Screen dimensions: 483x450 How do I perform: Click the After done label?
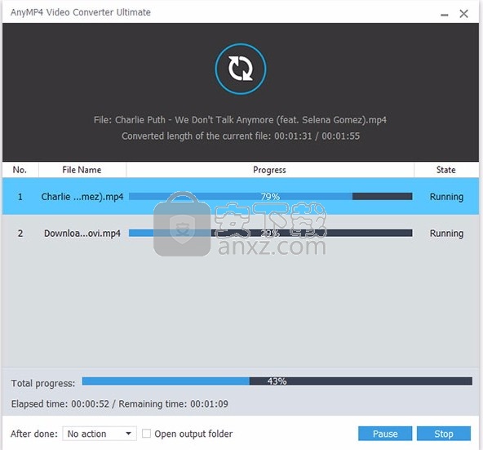[x=34, y=434]
